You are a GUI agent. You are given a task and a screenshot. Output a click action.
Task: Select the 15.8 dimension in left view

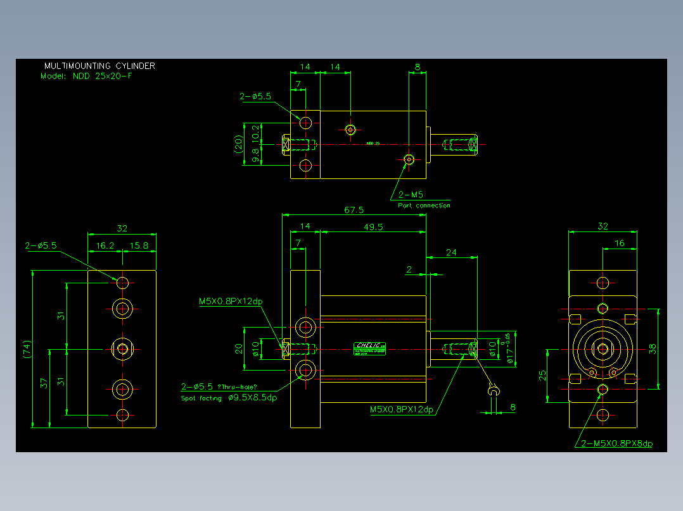point(139,246)
